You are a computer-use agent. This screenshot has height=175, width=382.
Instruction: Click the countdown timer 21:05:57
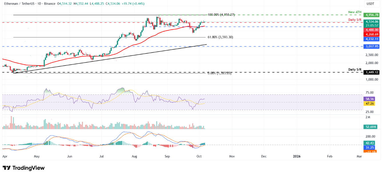click(x=371, y=25)
